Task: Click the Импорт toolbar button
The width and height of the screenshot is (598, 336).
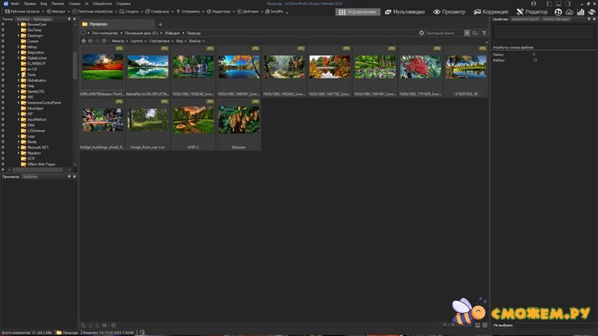Action: (58, 12)
